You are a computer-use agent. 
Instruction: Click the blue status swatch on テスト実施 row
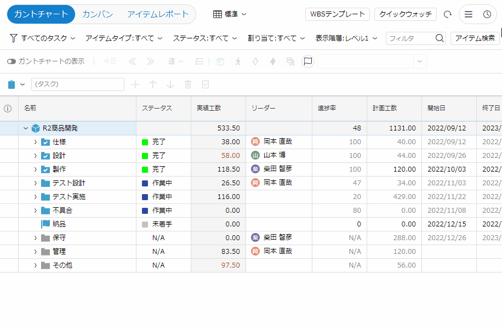145,197
